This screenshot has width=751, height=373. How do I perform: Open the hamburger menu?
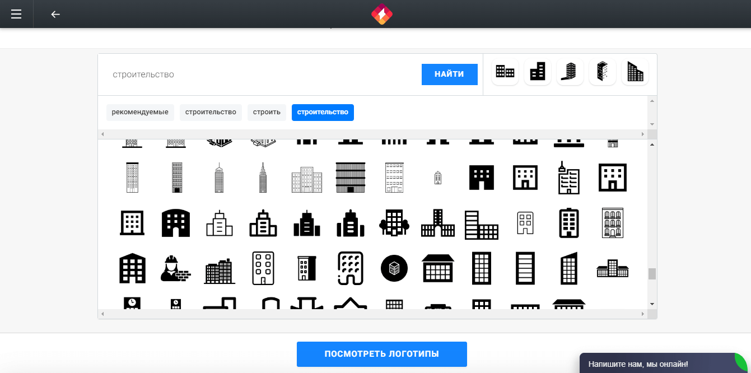pos(16,14)
